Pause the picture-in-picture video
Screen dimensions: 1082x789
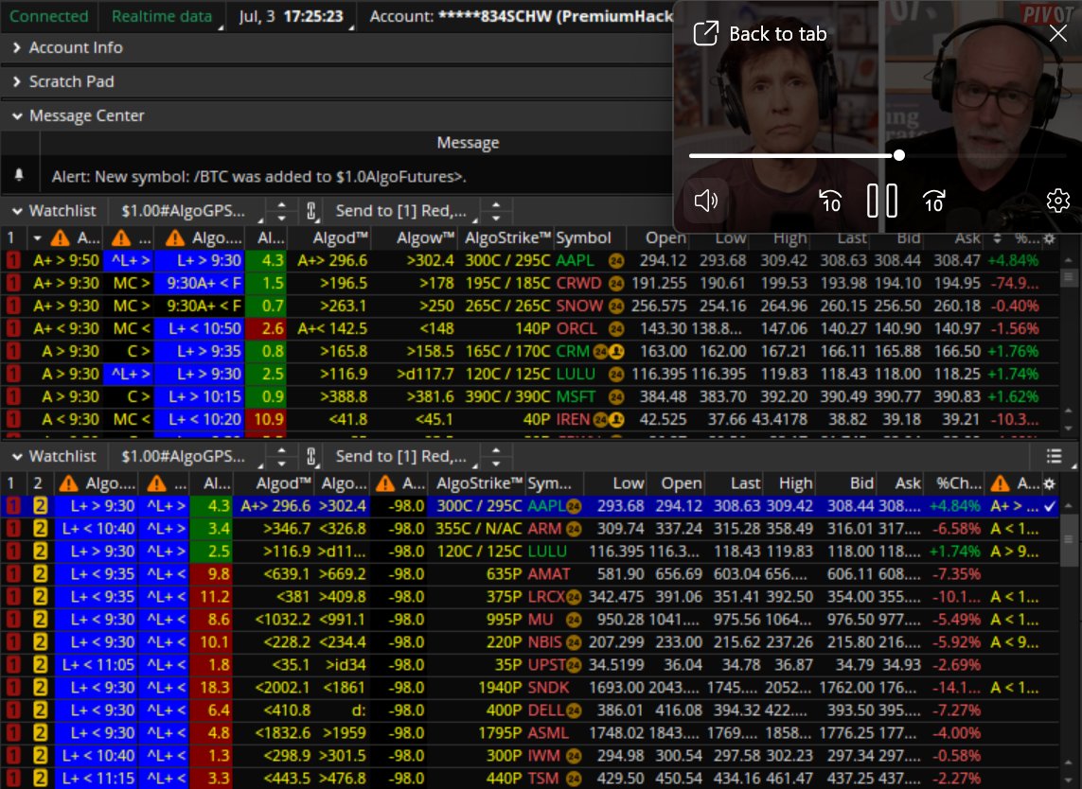click(882, 201)
